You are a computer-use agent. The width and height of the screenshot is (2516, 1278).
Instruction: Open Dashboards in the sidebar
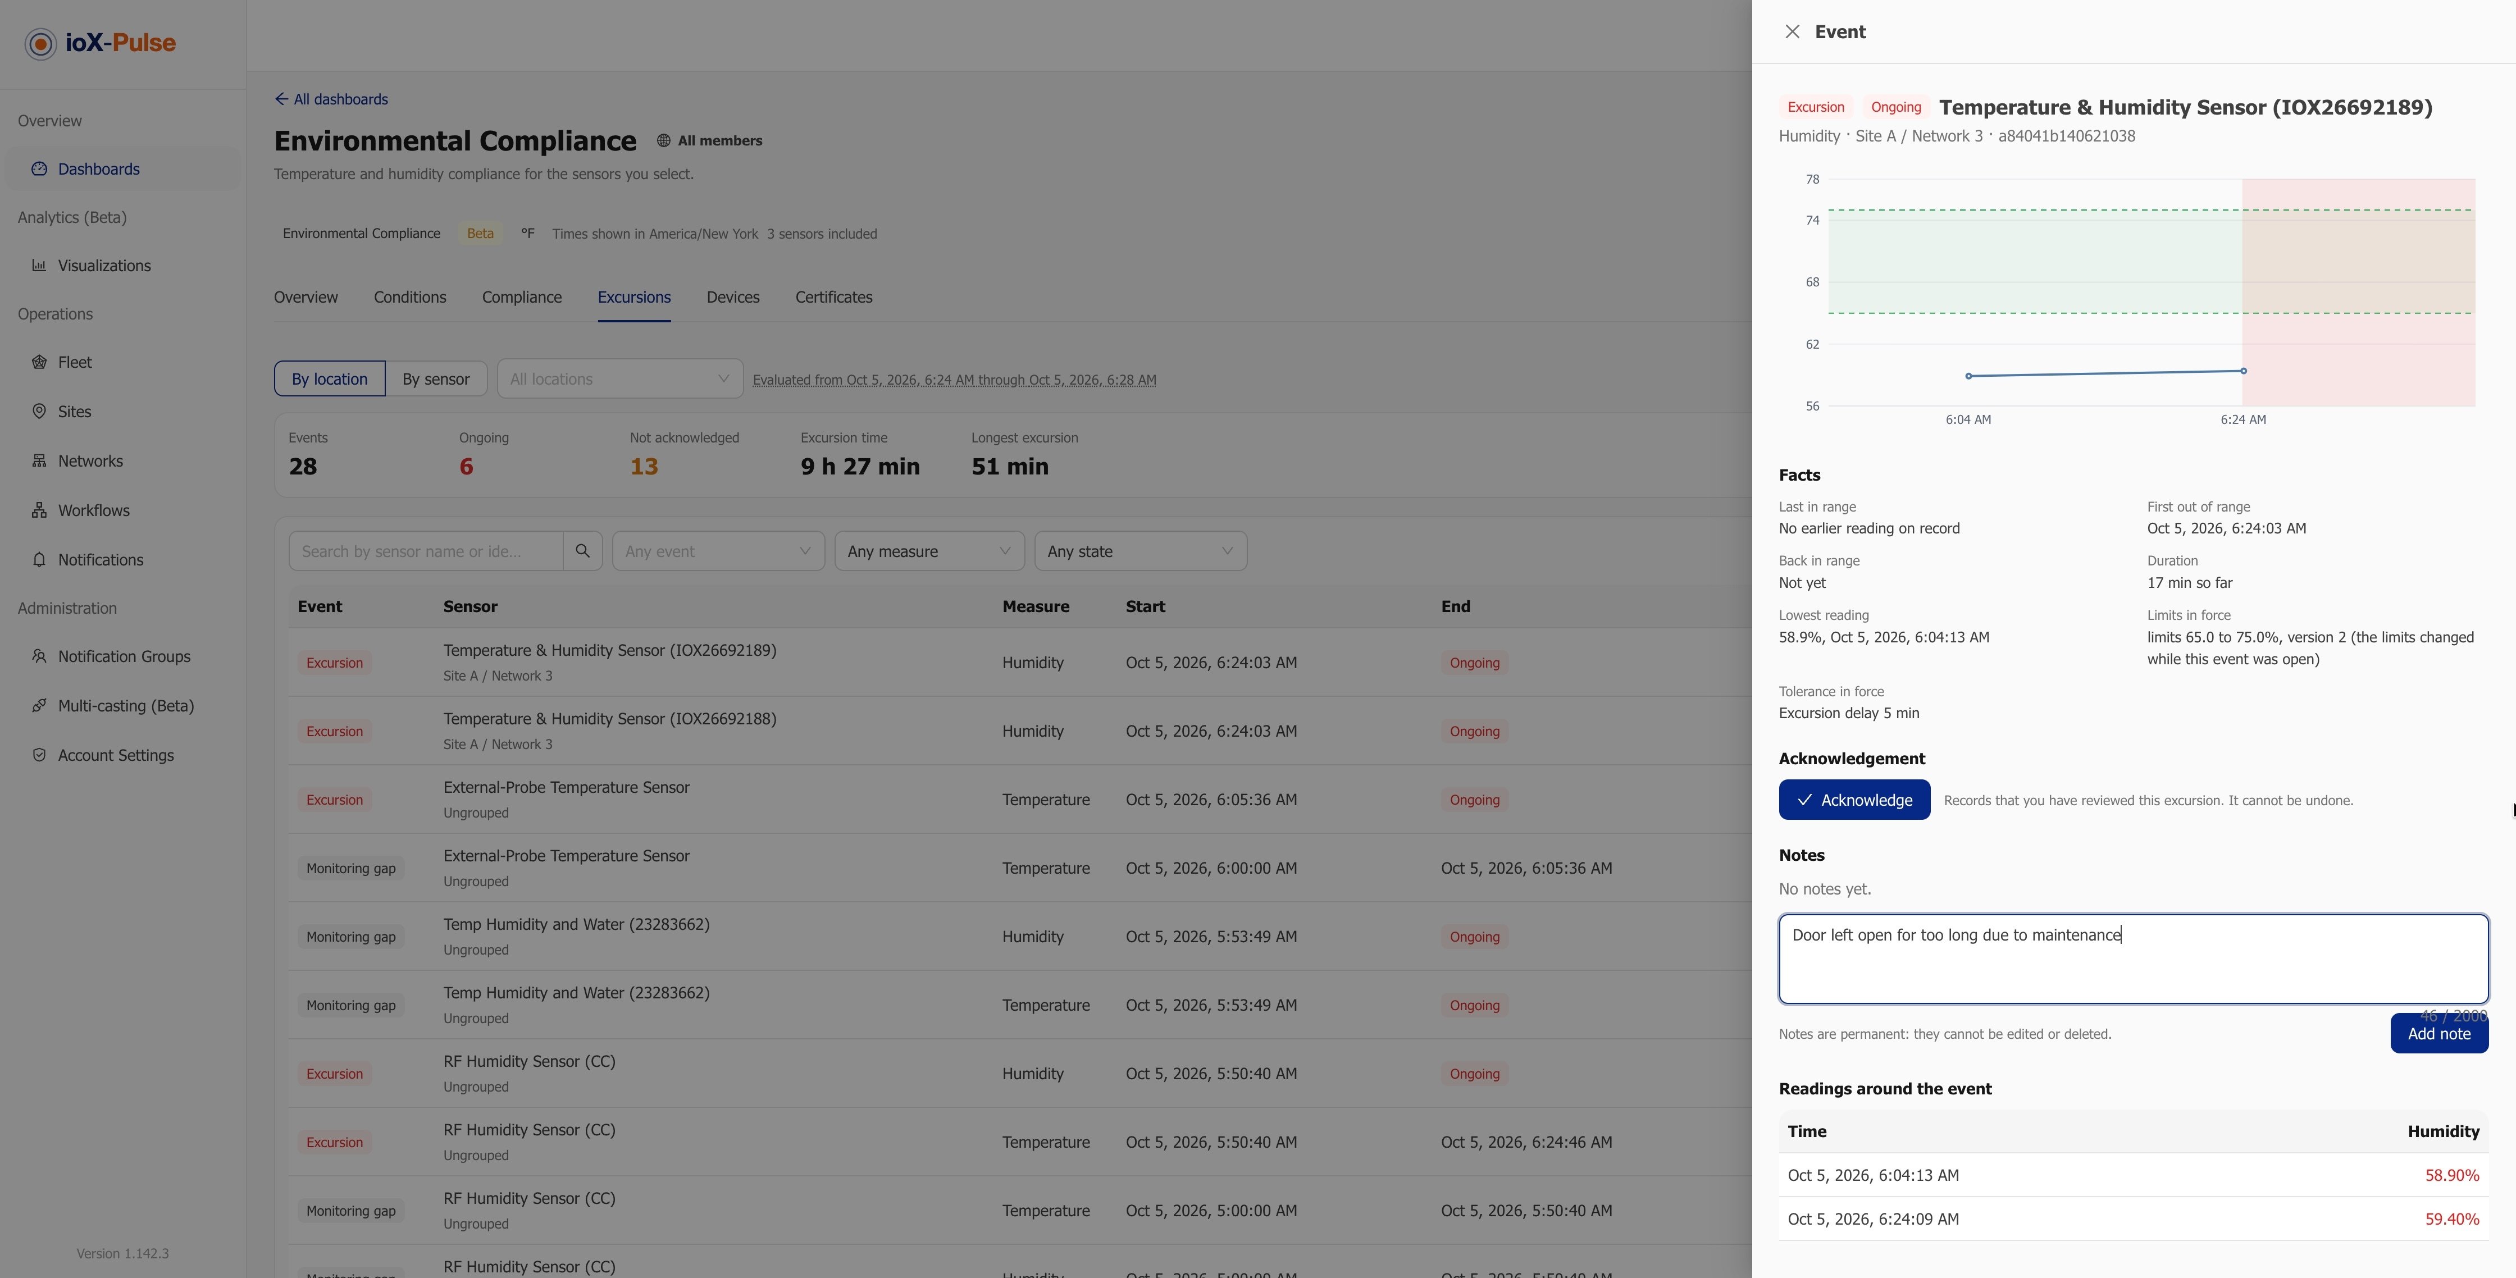(x=123, y=169)
